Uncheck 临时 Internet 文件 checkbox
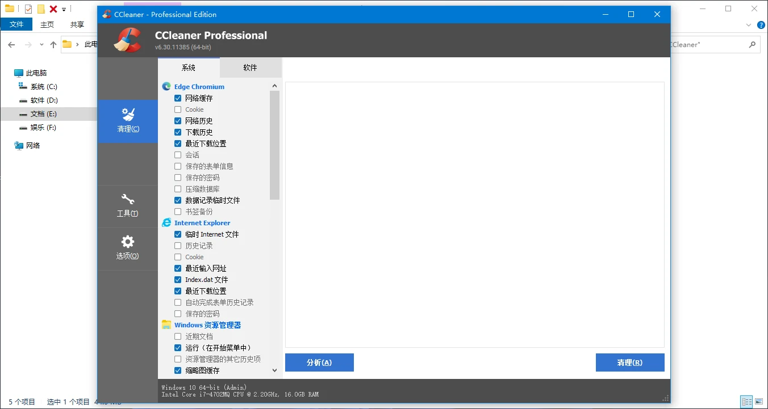Viewport: 768px width, 409px height. click(x=178, y=234)
